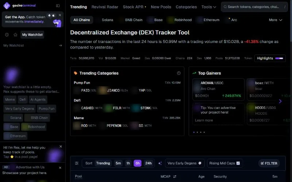Viewport: 292px width, 182px height.
Task: Click the GeckoTerminal logo
Action: (20, 5)
